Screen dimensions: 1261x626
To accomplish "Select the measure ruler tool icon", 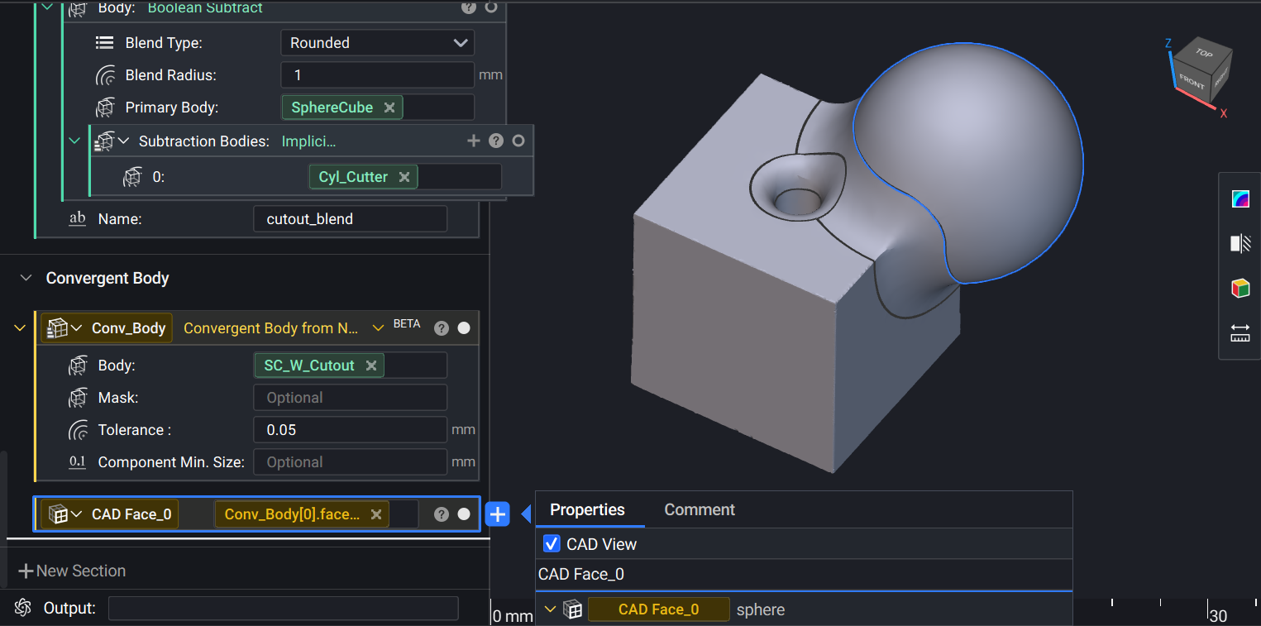I will [x=1240, y=333].
